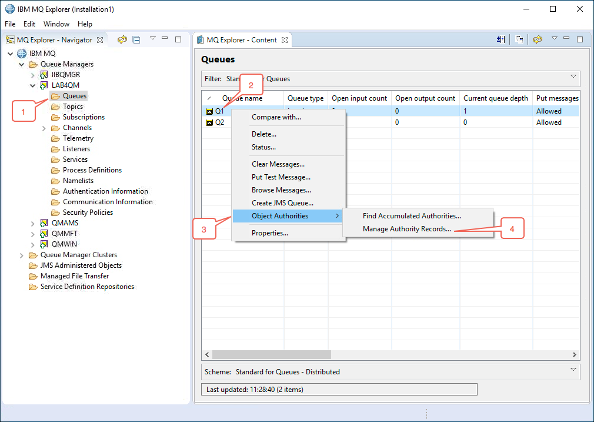This screenshot has height=422, width=594.
Task: Minimize the Navigator view
Action: point(165,38)
